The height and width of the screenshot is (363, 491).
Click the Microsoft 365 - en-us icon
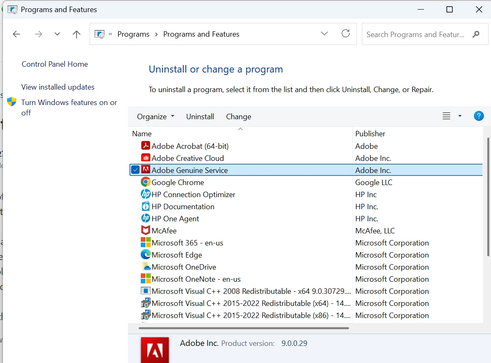(x=145, y=243)
